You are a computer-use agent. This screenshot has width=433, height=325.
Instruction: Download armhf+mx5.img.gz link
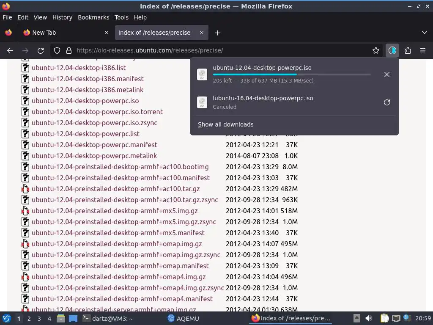115,211
